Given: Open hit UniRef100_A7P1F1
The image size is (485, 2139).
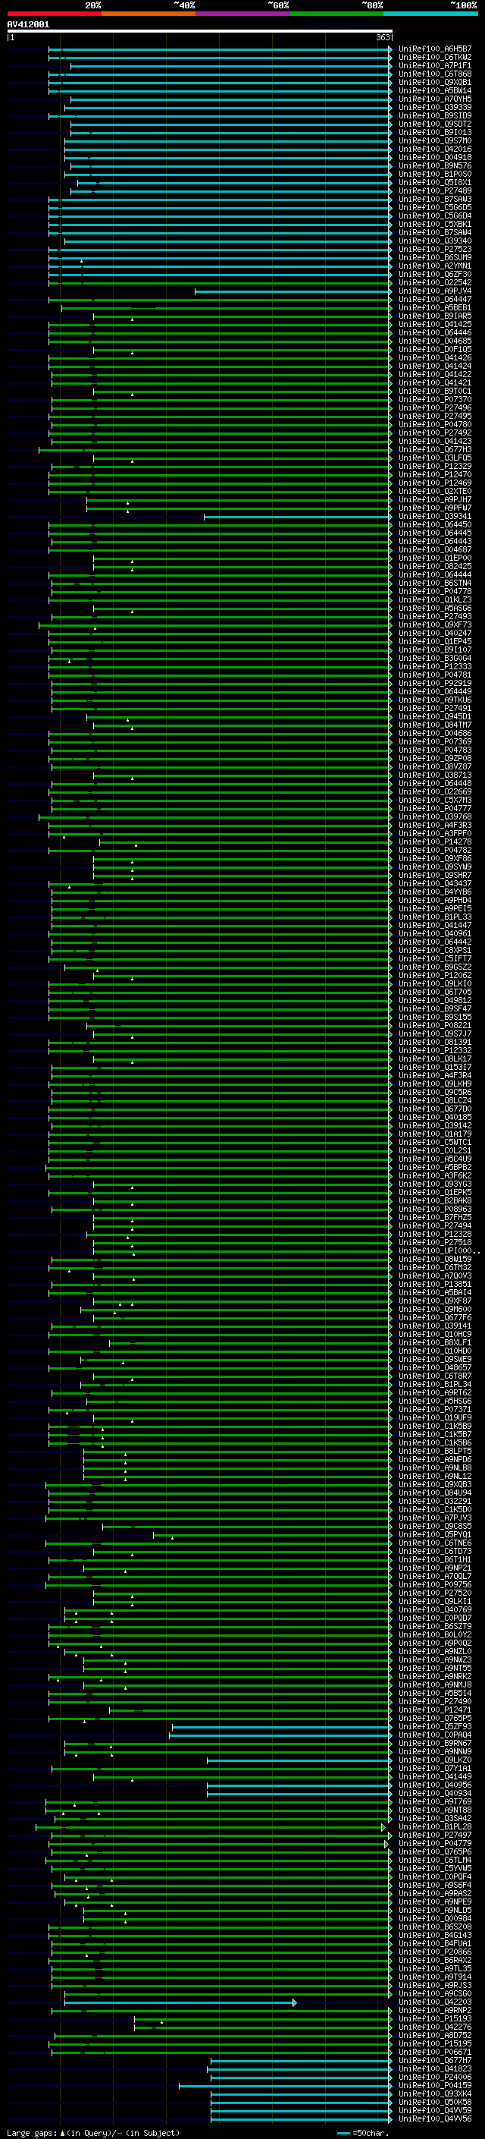Looking at the screenshot, I should [x=435, y=65].
